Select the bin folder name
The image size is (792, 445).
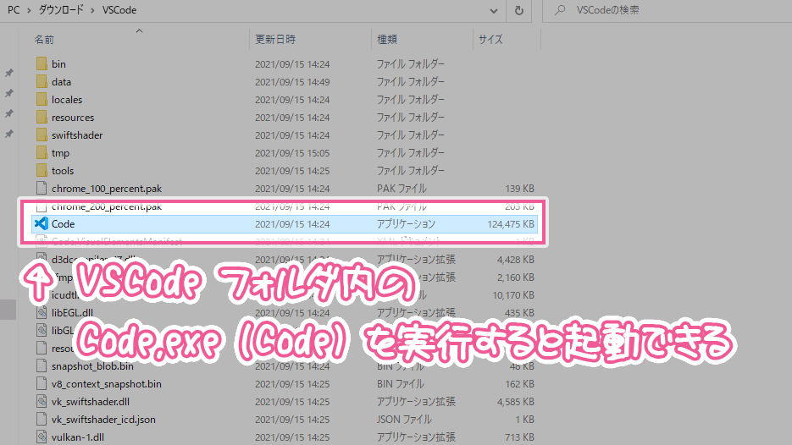(x=58, y=64)
